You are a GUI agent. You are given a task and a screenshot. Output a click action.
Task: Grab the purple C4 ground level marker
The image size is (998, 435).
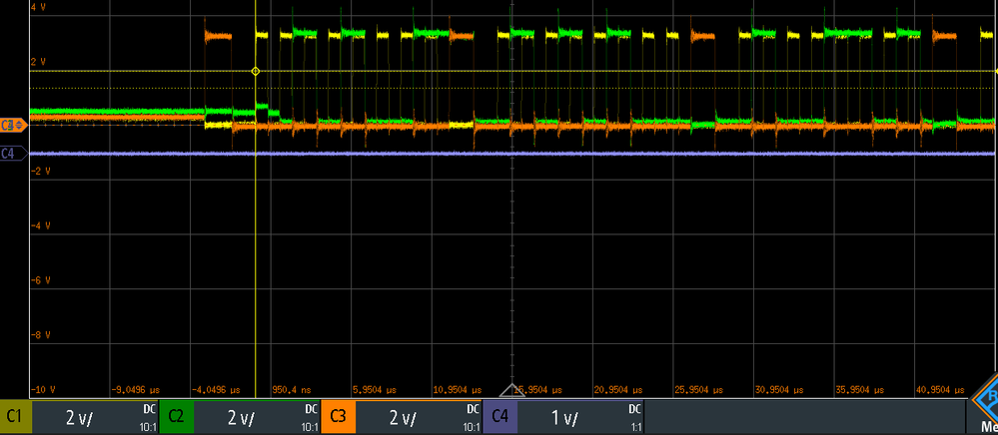coord(13,153)
